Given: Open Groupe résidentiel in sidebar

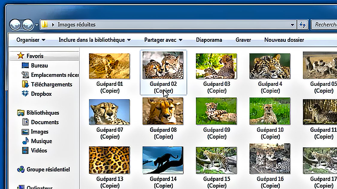Looking at the screenshot, I should [x=48, y=169].
